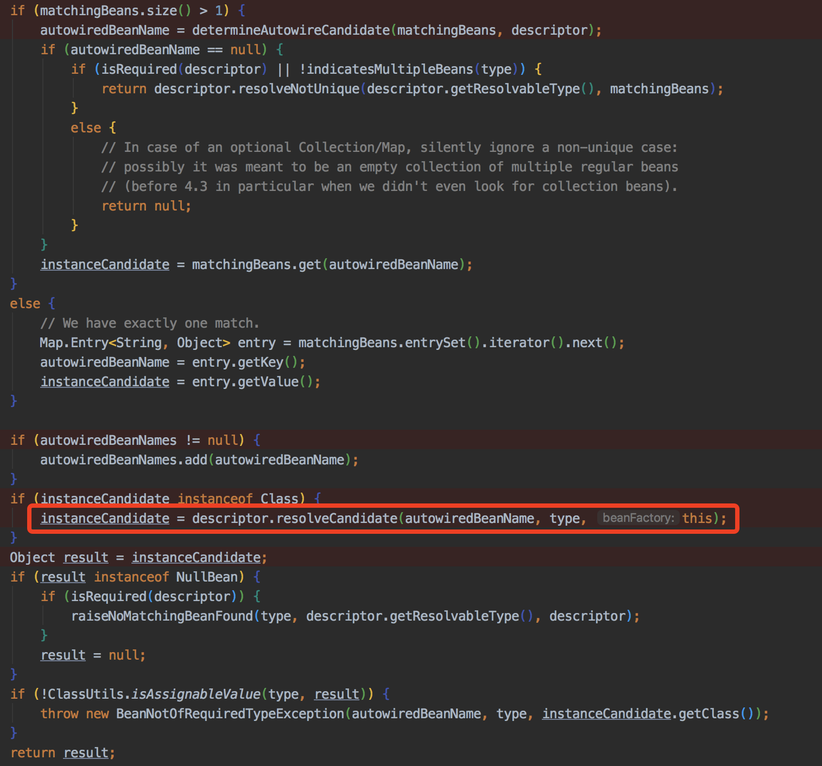This screenshot has height=766, width=822.
Task: Click the BeanNotOfRequiredTypeException constructor
Action: 230,714
